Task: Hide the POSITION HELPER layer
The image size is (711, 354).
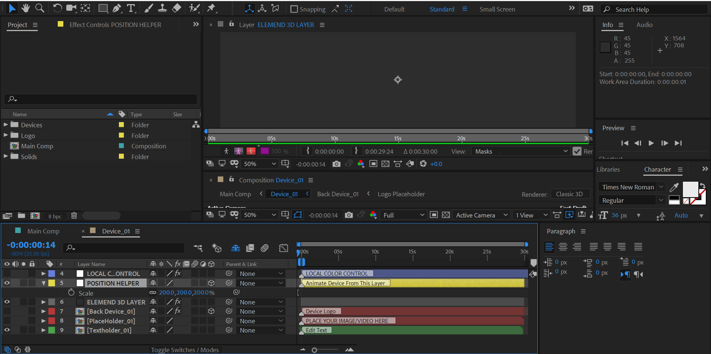Action: pyautogui.click(x=7, y=283)
